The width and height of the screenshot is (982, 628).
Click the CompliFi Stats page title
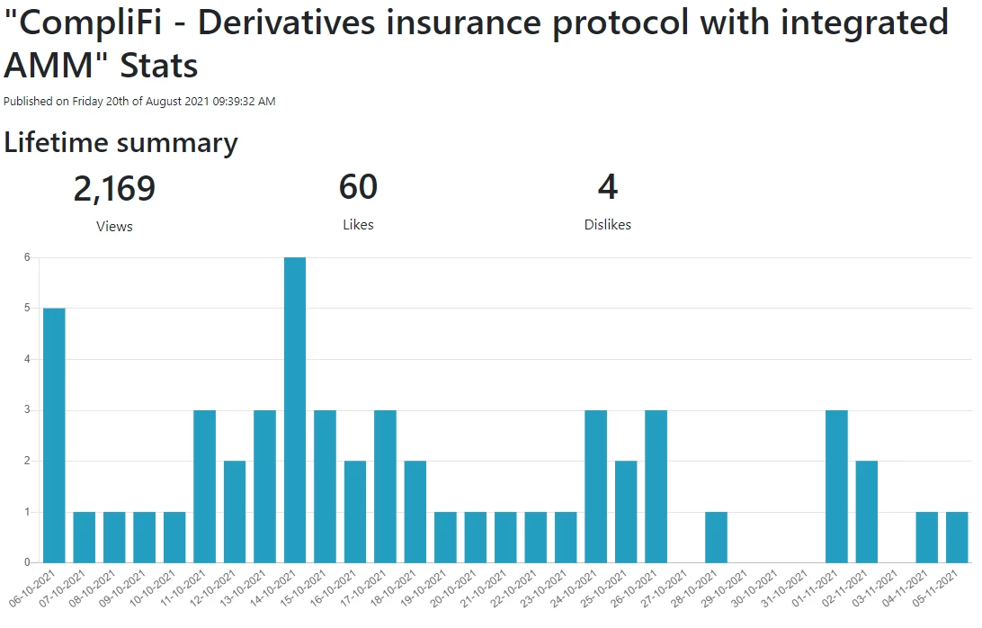[x=476, y=43]
